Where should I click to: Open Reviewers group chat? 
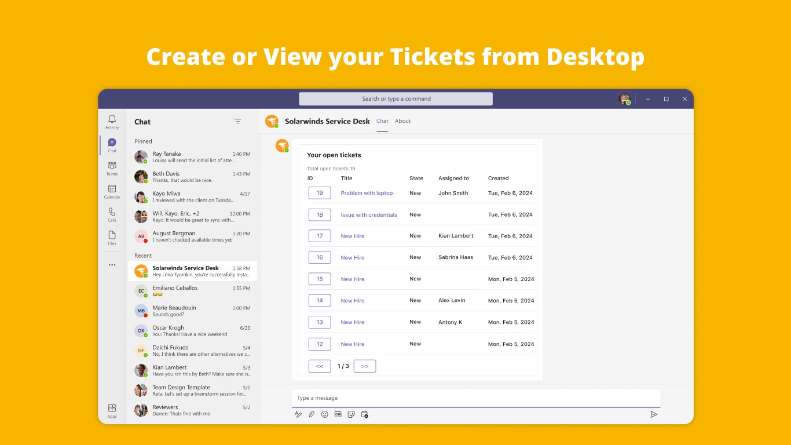(192, 410)
